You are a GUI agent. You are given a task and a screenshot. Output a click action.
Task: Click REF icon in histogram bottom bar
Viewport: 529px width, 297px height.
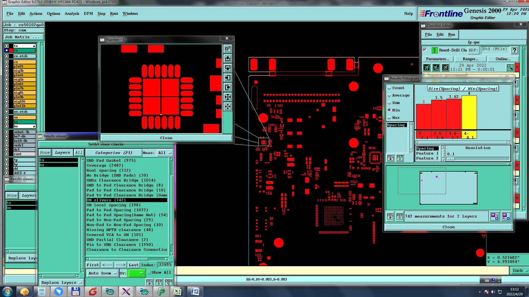(399, 216)
